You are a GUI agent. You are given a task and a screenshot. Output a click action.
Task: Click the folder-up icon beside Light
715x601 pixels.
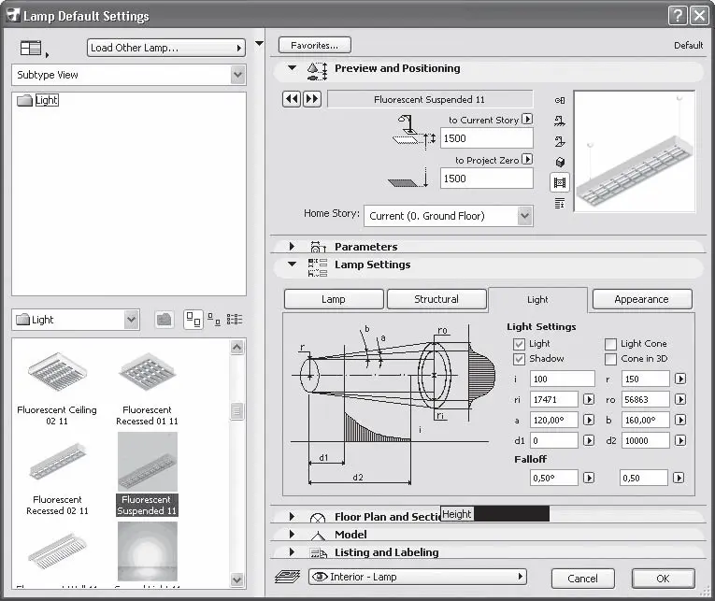[x=164, y=320]
